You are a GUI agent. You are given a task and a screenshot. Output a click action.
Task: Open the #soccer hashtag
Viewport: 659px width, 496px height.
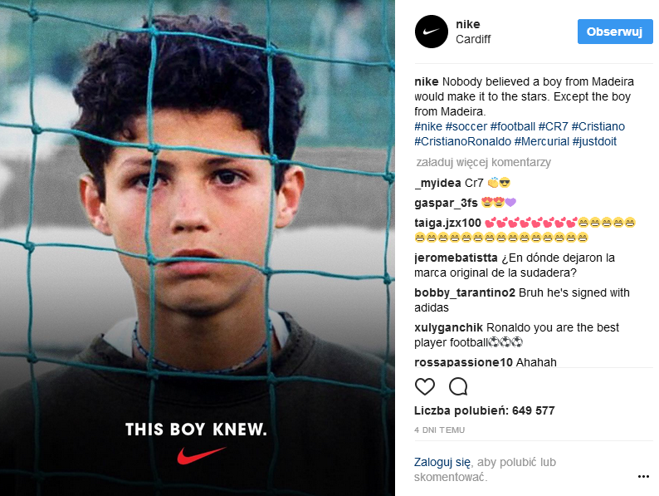(466, 126)
